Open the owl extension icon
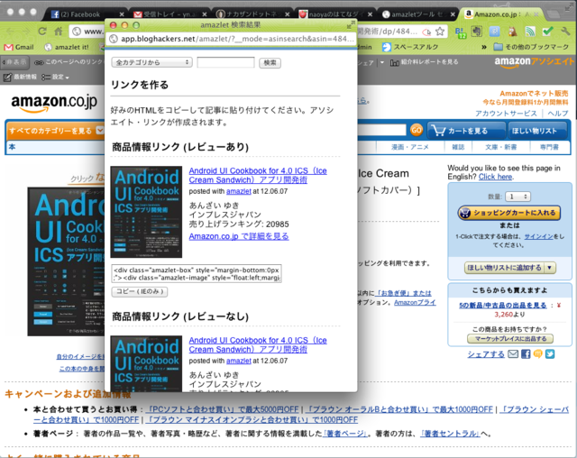Screen dimensions: 577x458 pos(512,32)
